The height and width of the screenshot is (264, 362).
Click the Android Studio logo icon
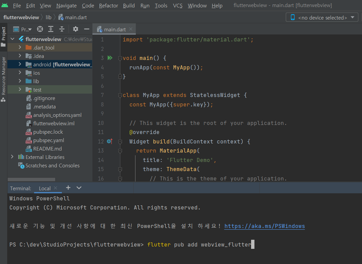pyautogui.click(x=5, y=5)
